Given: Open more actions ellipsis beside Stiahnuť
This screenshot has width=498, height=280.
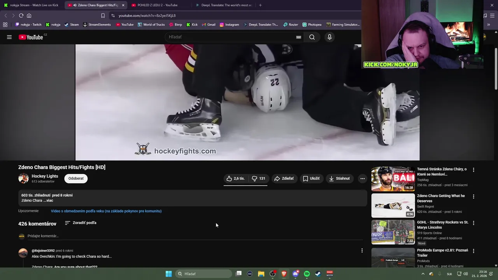Looking at the screenshot, I should pos(362,178).
